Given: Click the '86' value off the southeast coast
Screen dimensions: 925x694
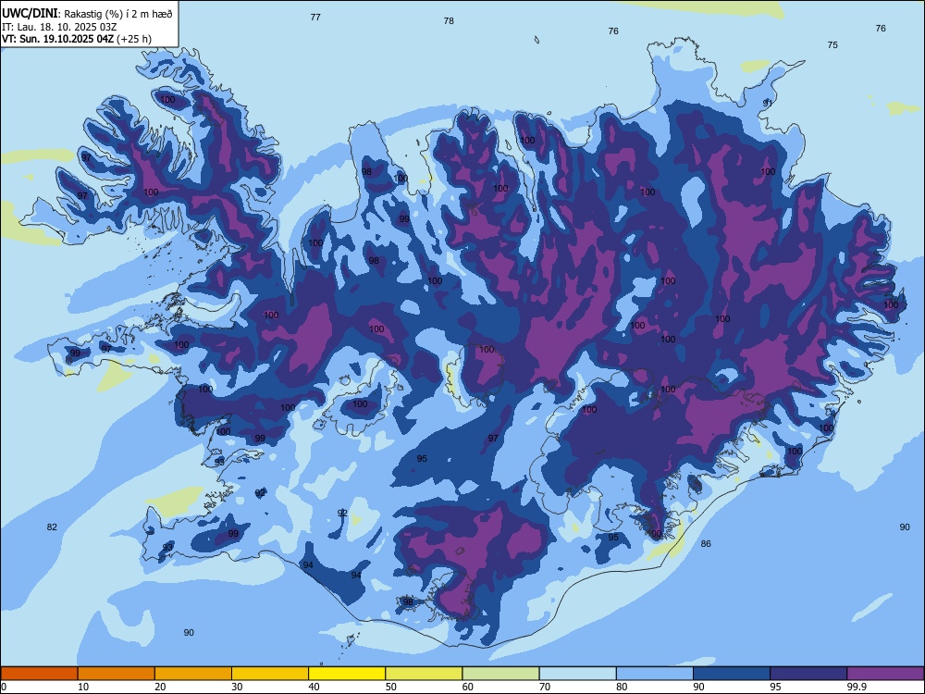Looking at the screenshot, I should [706, 543].
